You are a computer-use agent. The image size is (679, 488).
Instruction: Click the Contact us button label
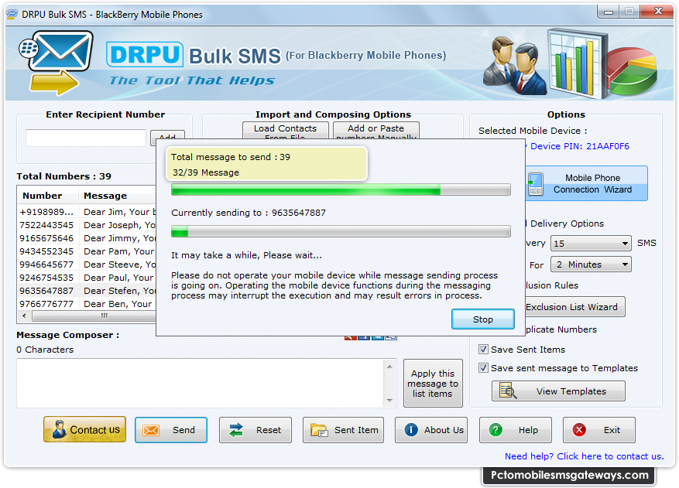94,429
